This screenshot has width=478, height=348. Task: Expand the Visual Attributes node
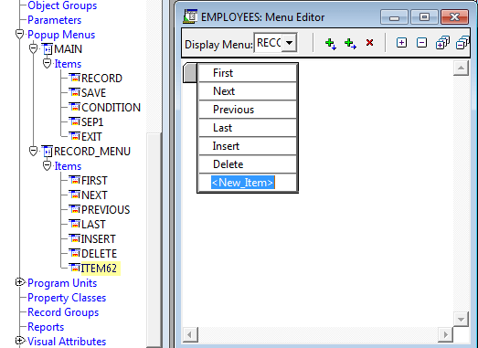tap(19, 341)
